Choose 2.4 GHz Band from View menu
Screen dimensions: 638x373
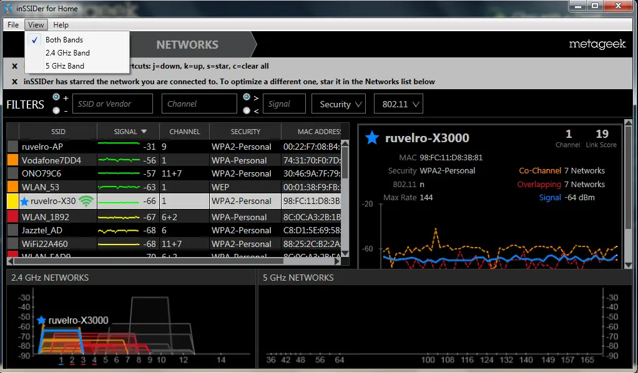point(77,52)
